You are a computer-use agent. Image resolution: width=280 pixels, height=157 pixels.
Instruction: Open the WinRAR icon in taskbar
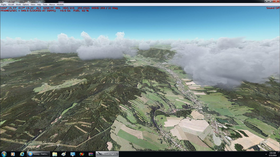coord(91,154)
